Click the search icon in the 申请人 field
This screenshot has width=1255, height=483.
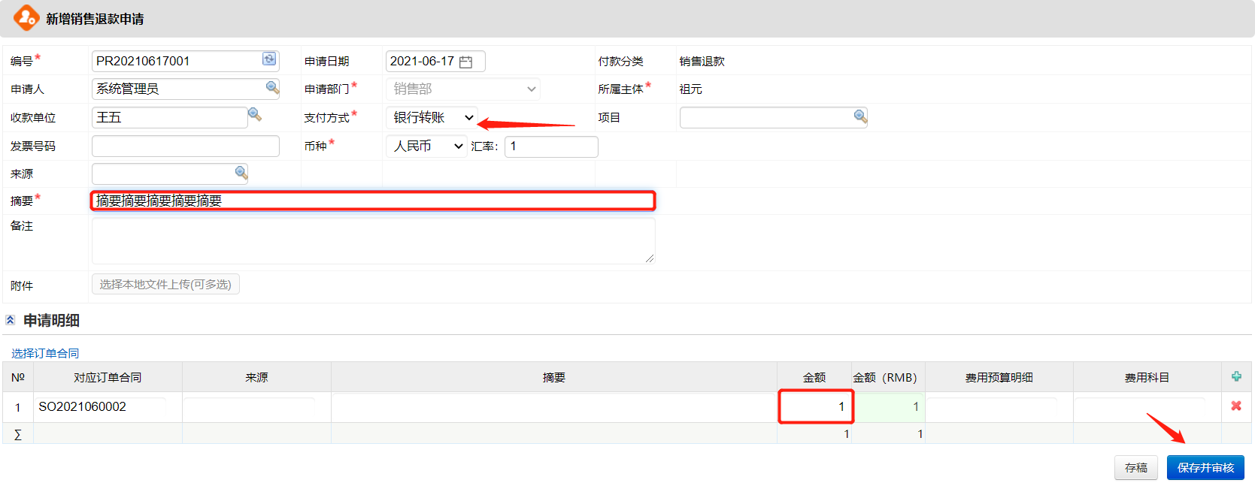(x=271, y=88)
